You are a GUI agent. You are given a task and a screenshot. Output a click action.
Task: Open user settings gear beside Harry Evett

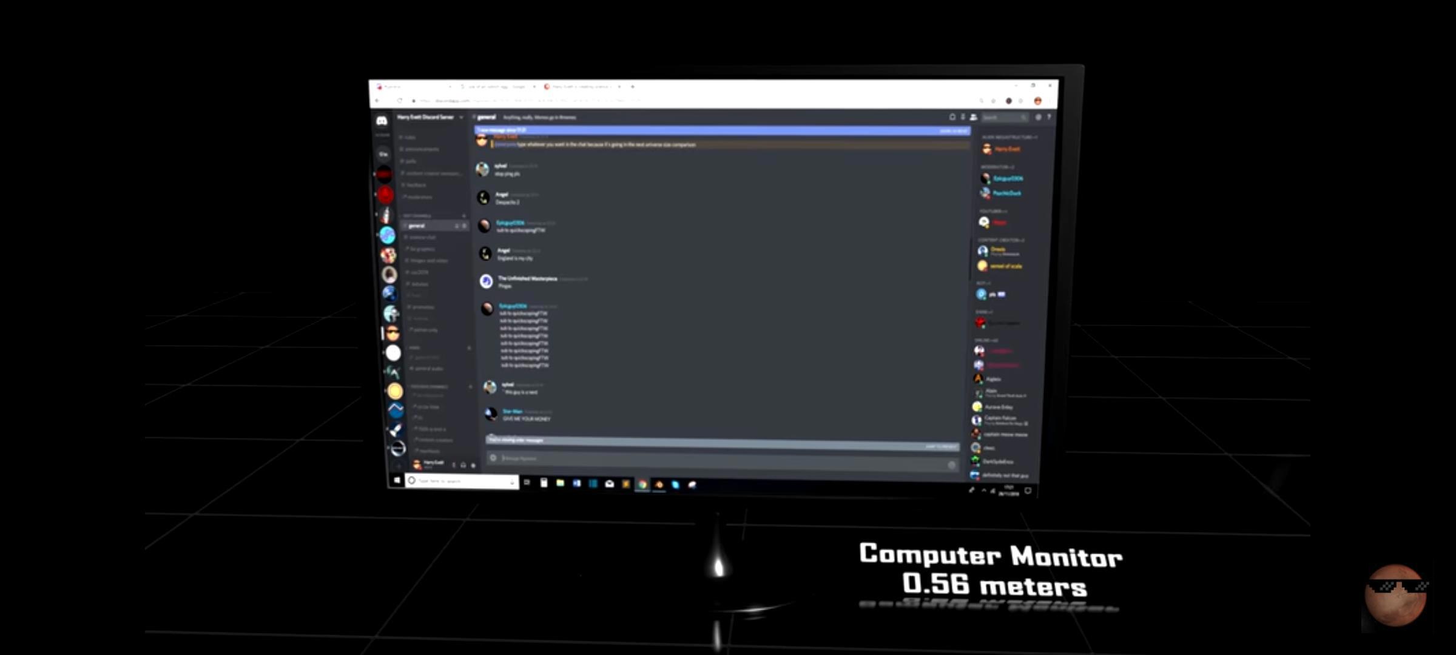pyautogui.click(x=473, y=466)
